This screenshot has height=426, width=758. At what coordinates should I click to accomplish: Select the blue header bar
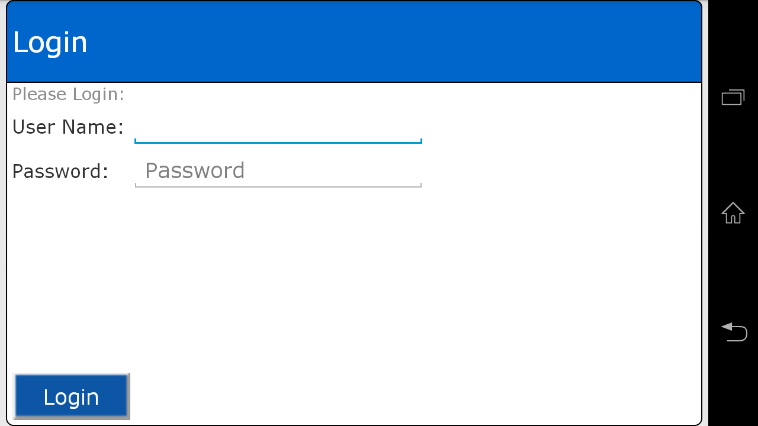pos(354,41)
